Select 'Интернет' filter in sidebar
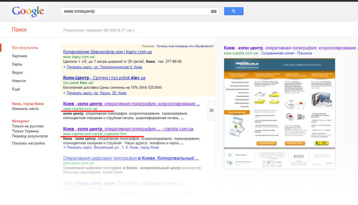This screenshot has height=205, width=358. pos(21,121)
